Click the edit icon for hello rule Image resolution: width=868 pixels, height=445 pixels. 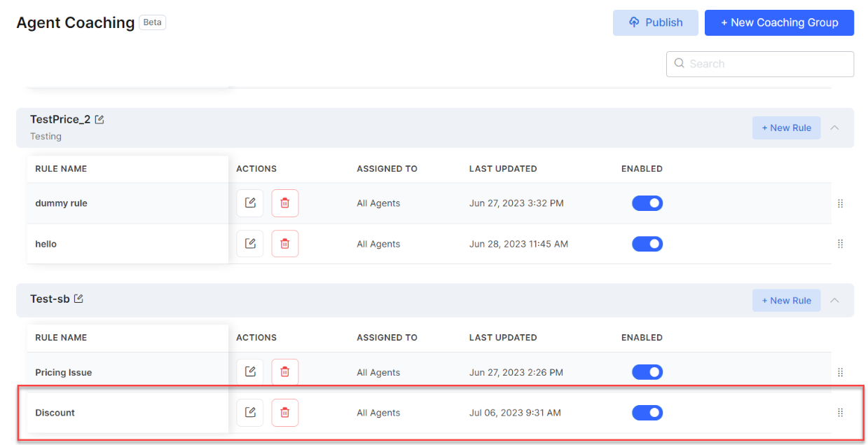point(250,244)
